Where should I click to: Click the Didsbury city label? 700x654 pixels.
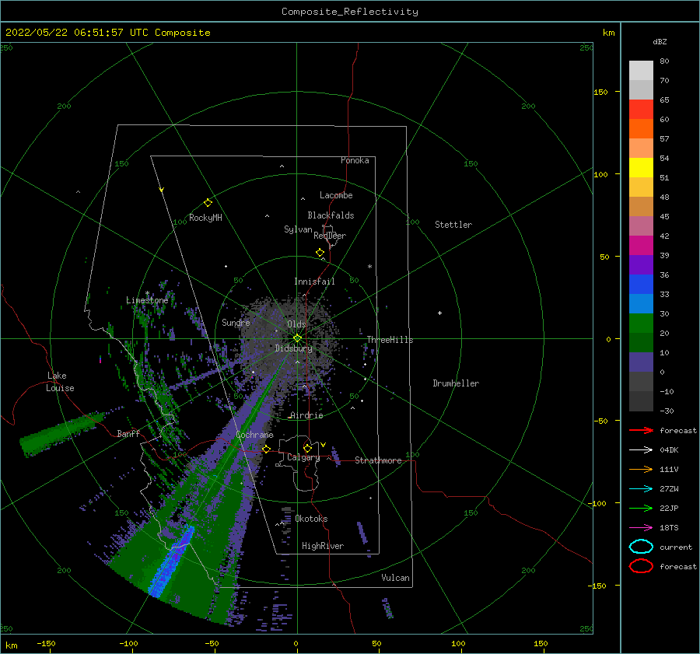click(293, 348)
